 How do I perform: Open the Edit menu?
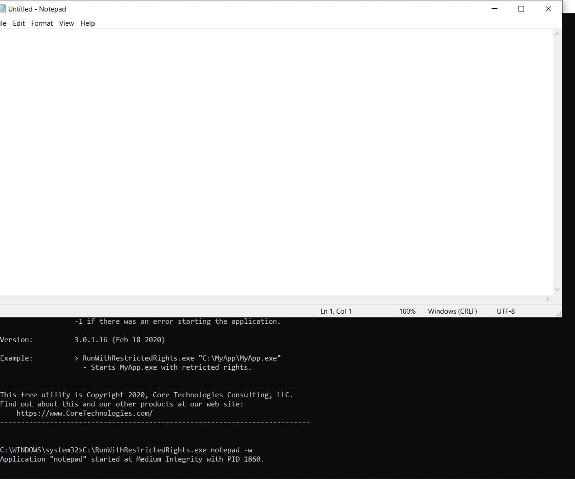click(x=19, y=23)
